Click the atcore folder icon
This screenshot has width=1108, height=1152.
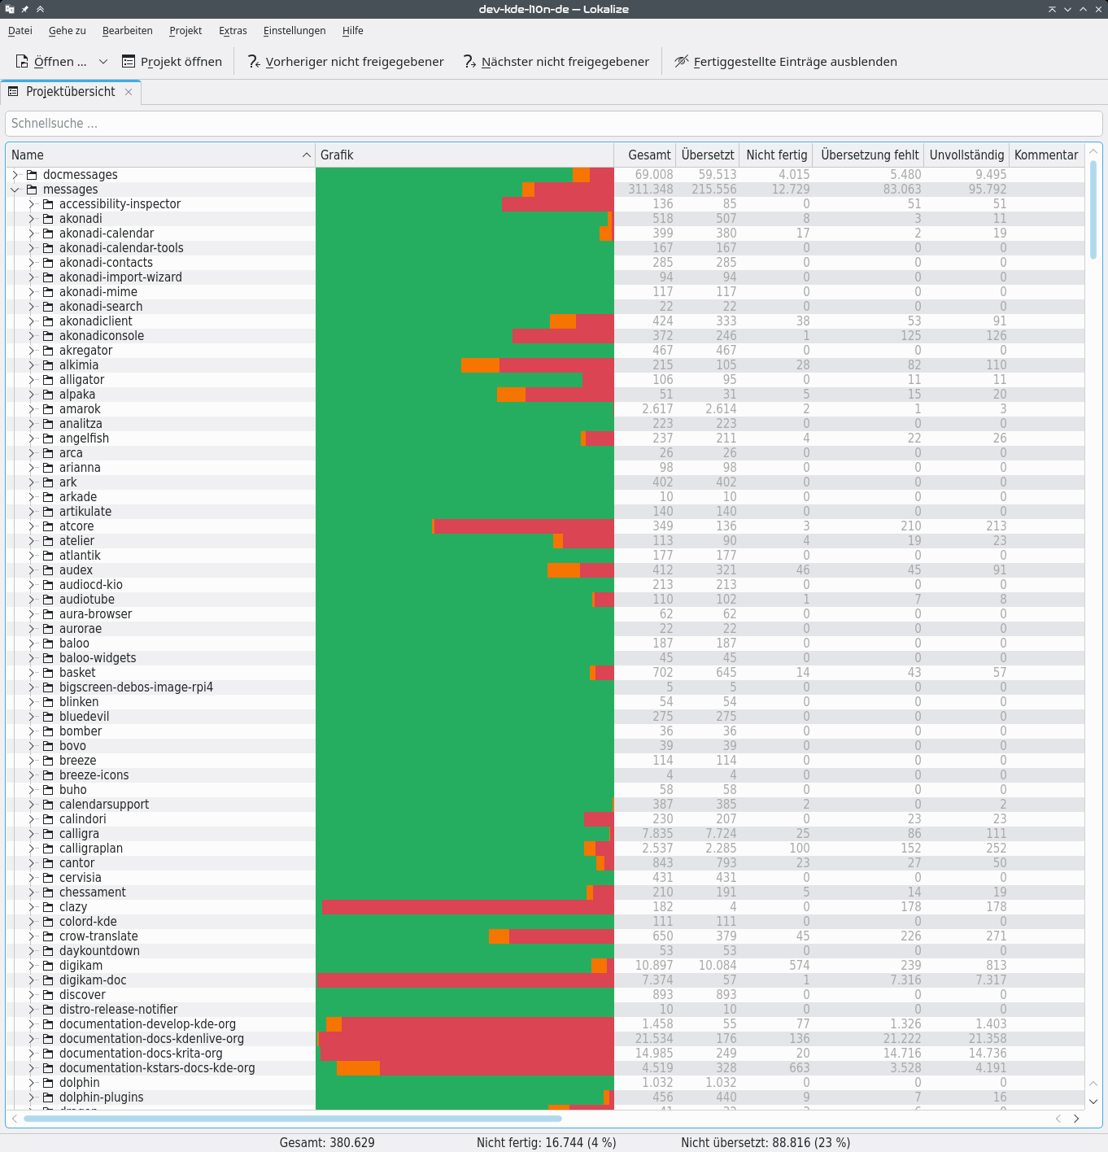click(48, 526)
